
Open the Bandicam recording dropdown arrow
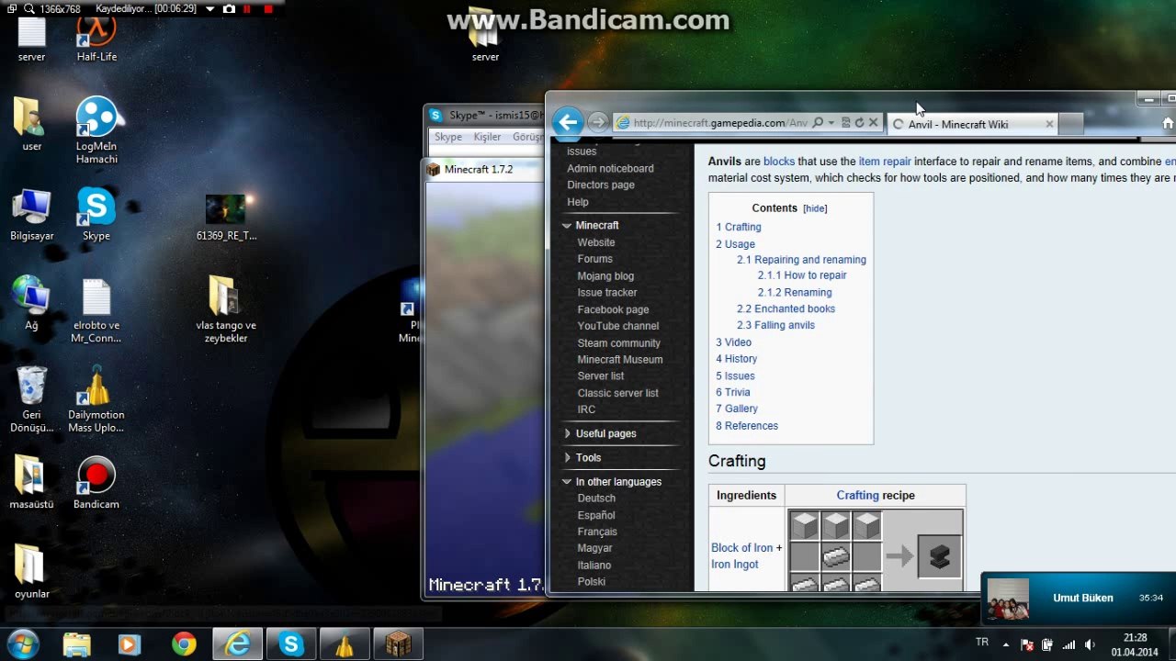(210, 9)
